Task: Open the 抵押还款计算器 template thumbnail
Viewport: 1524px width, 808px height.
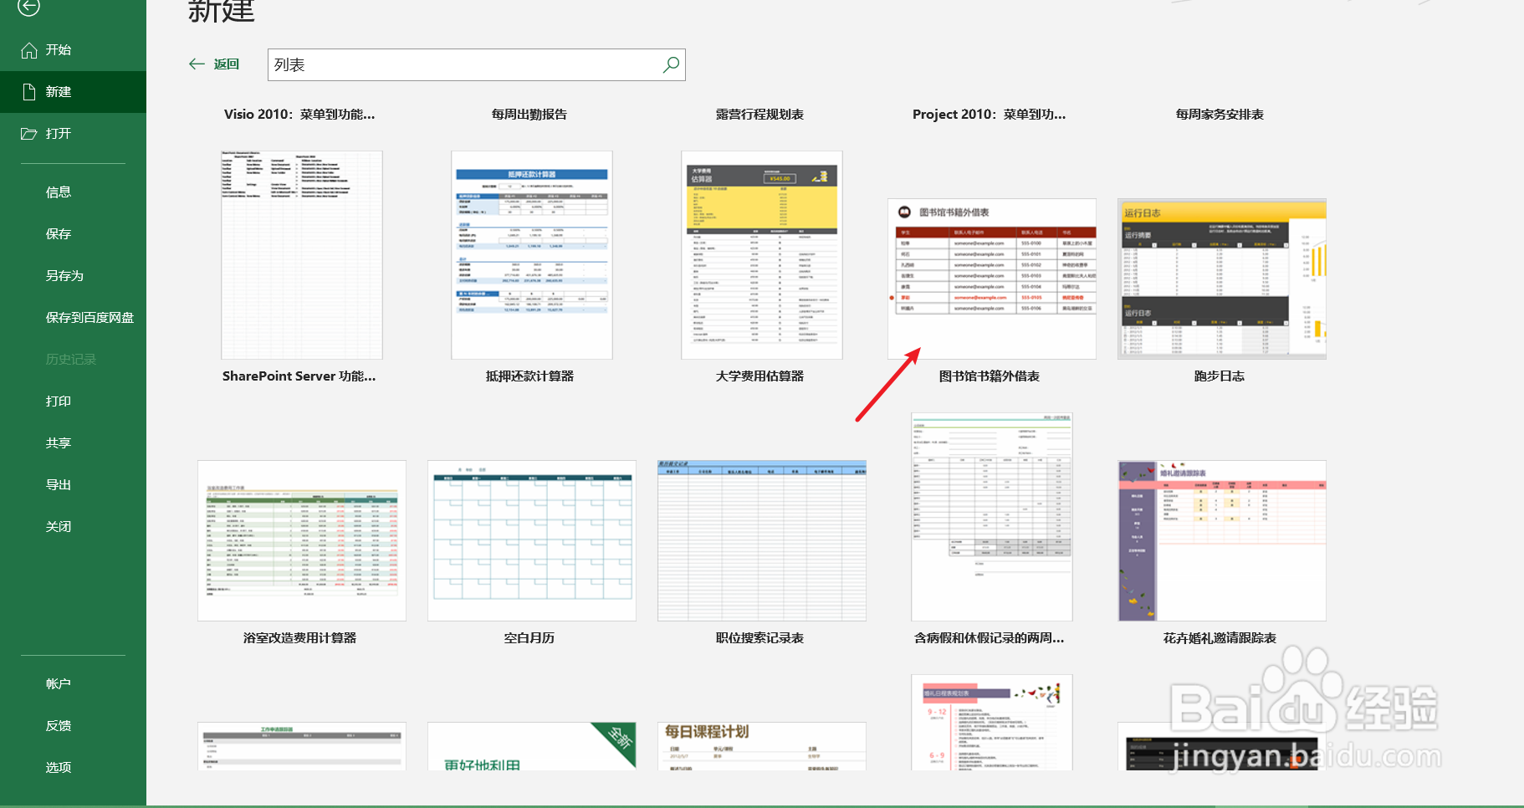Action: (x=532, y=255)
